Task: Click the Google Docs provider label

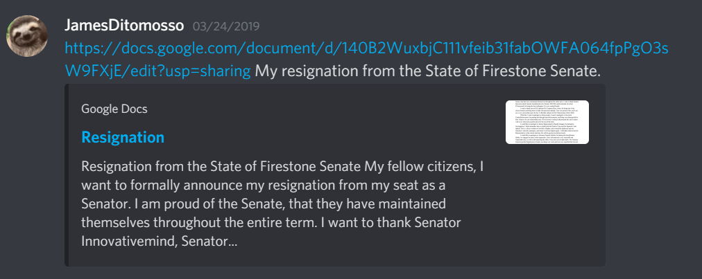Action: tap(114, 109)
